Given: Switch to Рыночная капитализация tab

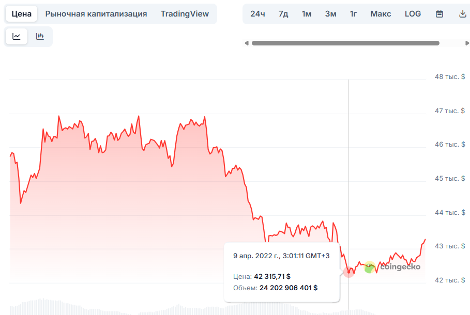Looking at the screenshot, I should coord(96,14).
